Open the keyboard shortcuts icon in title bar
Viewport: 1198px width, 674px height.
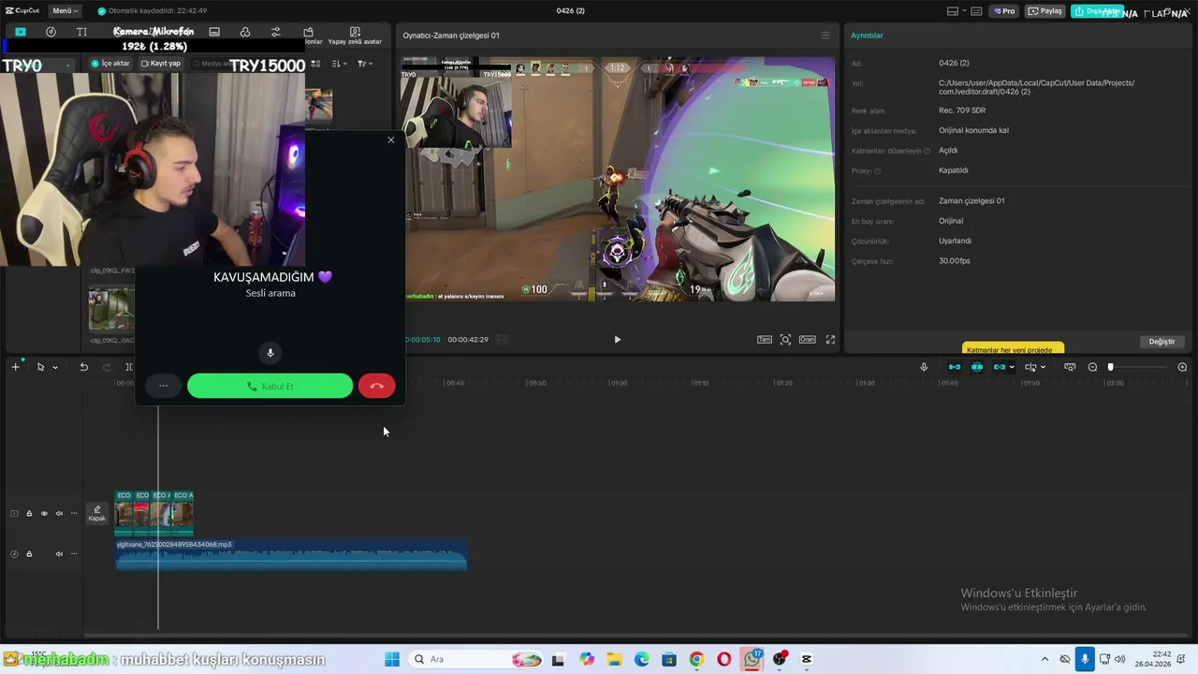976,11
